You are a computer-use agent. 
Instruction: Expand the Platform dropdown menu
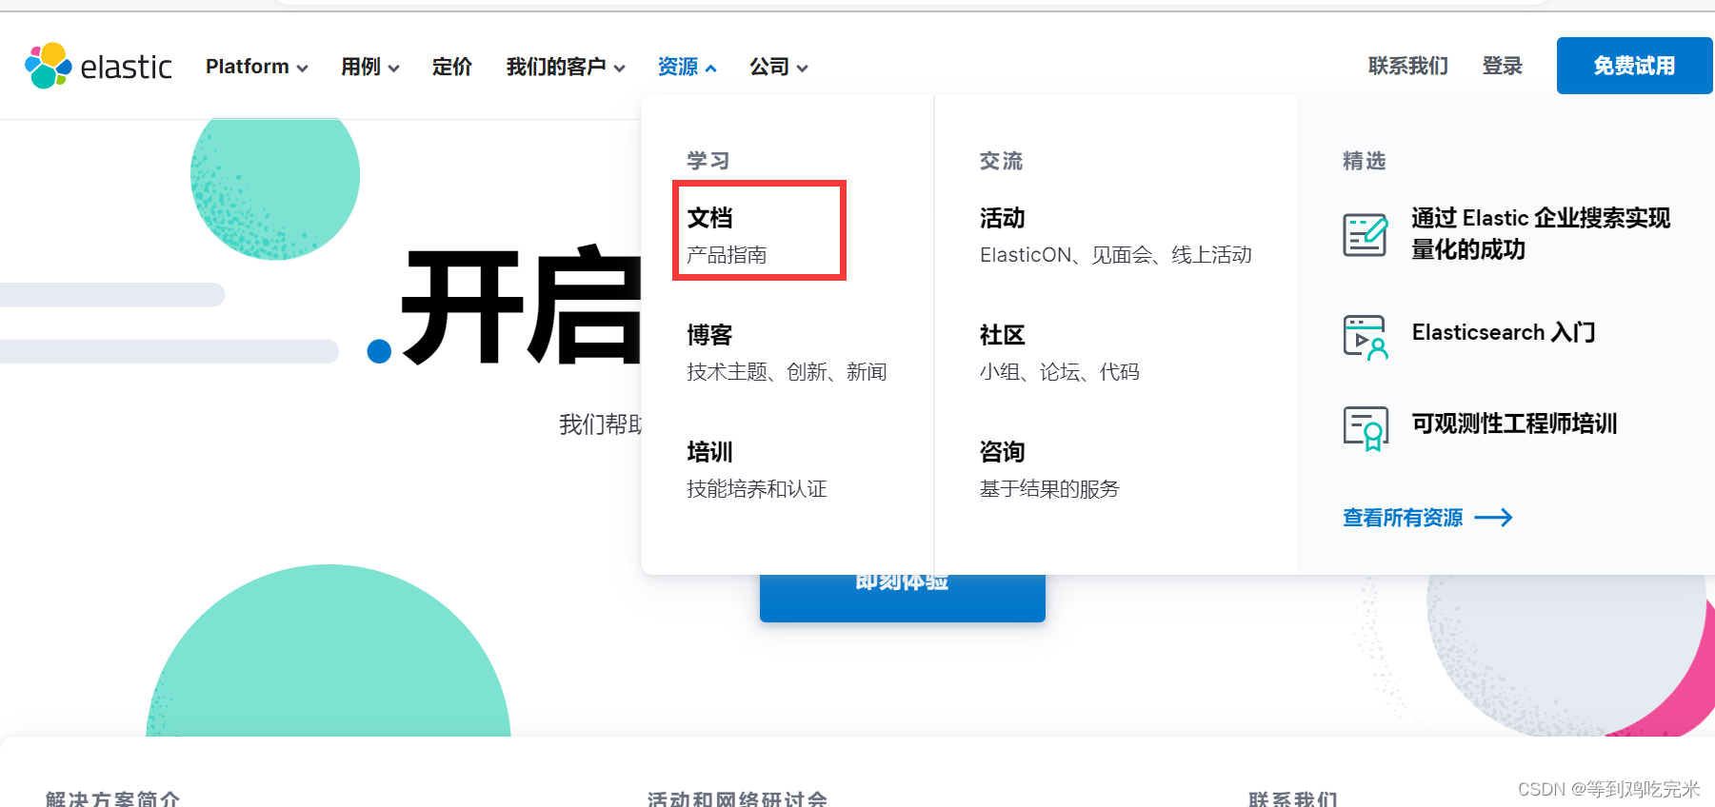257,67
